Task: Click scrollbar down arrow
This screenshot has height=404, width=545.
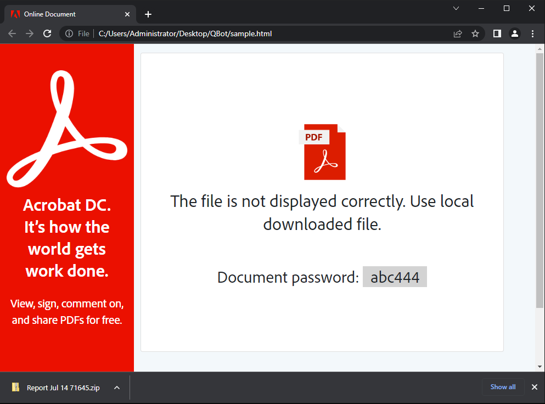Action: coord(540,367)
